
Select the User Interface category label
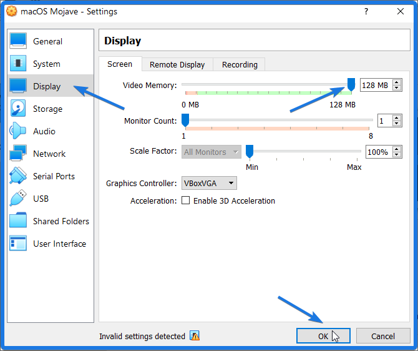[59, 244]
